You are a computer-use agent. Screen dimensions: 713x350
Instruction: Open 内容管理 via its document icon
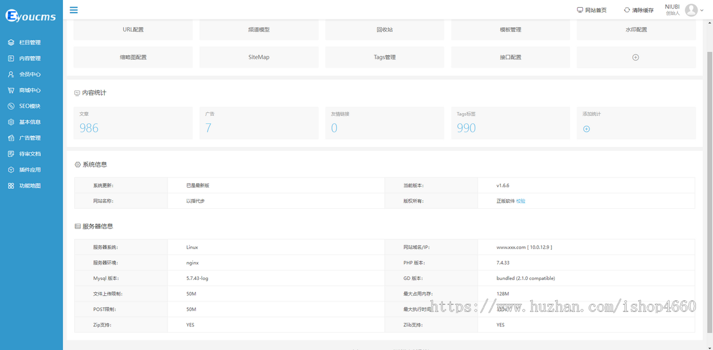pos(11,59)
